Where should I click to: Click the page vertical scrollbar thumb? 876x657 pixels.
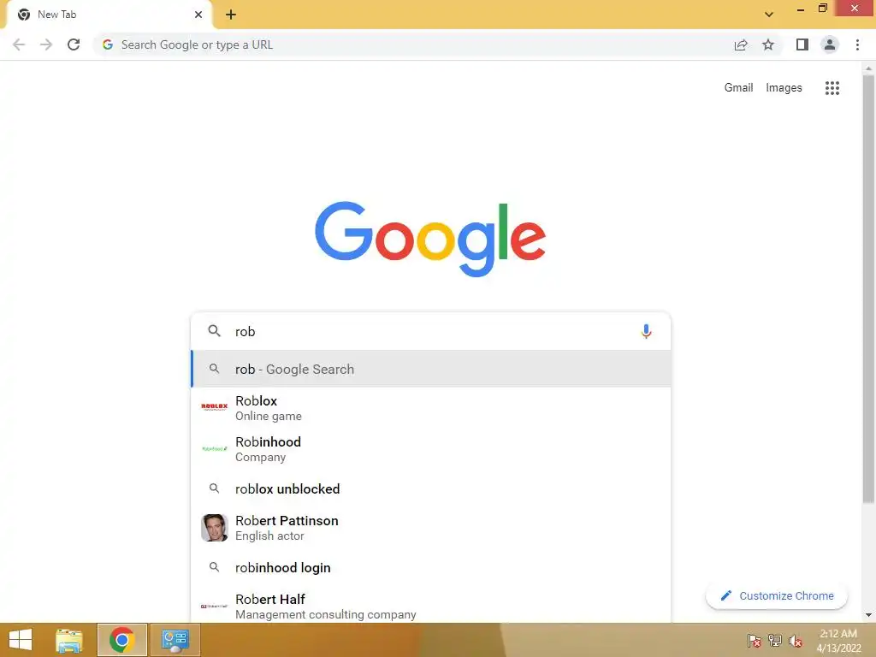tap(868, 287)
